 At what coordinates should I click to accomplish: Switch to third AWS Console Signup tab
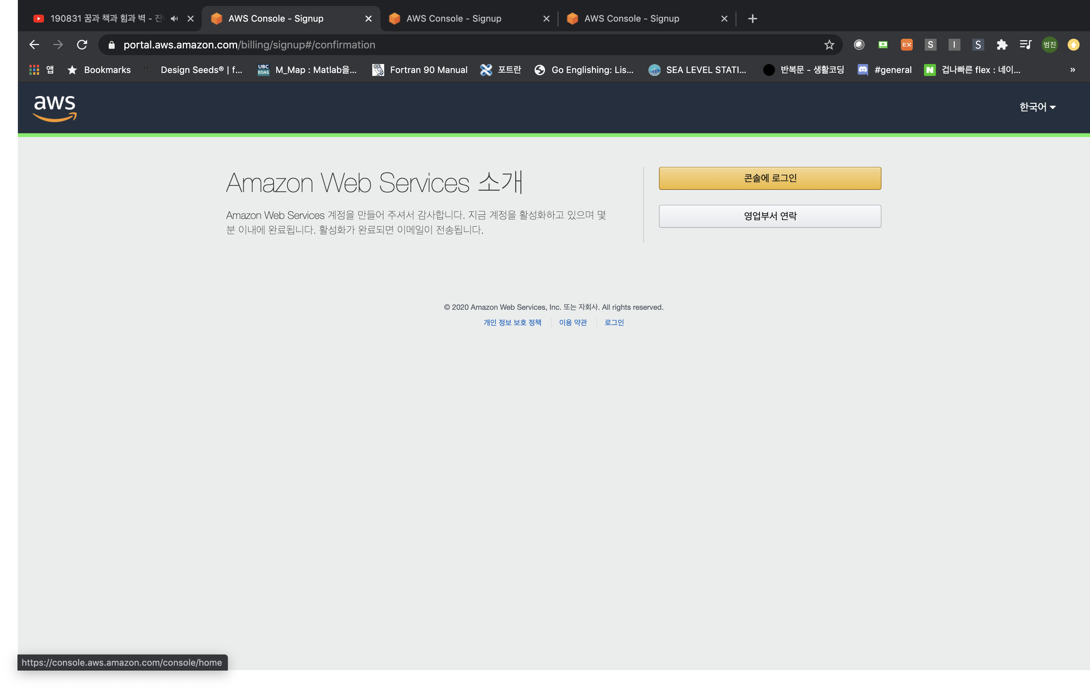pyautogui.click(x=631, y=19)
